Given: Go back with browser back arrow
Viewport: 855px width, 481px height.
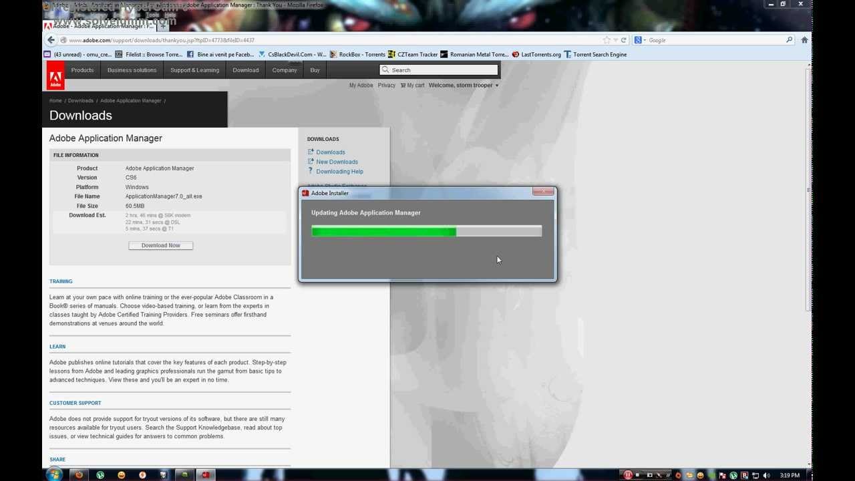Looking at the screenshot, I should pos(51,40).
